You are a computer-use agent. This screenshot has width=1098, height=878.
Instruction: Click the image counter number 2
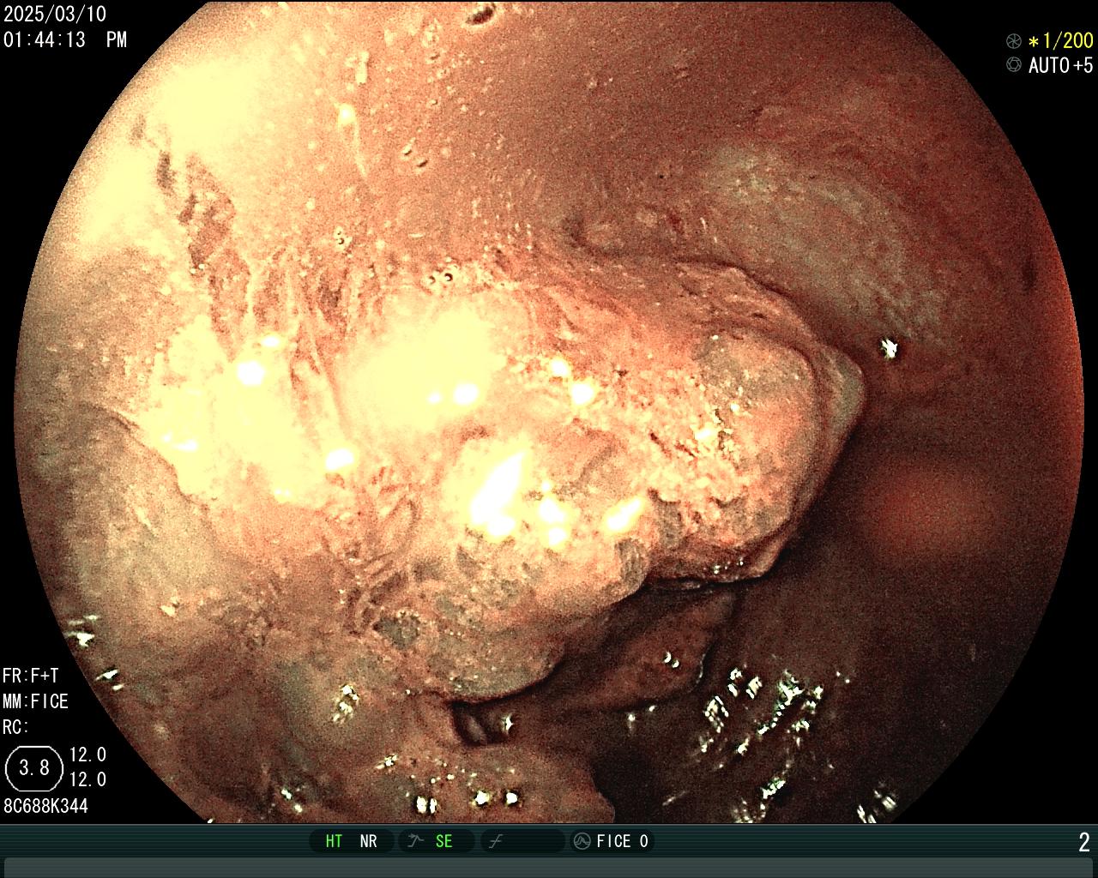tap(1084, 843)
